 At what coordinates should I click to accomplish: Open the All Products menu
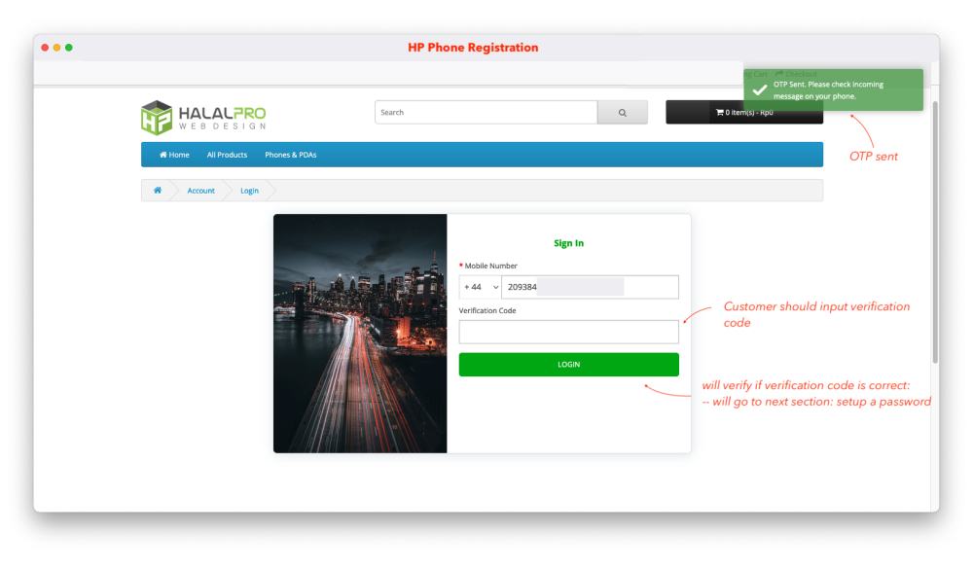pyautogui.click(x=227, y=155)
